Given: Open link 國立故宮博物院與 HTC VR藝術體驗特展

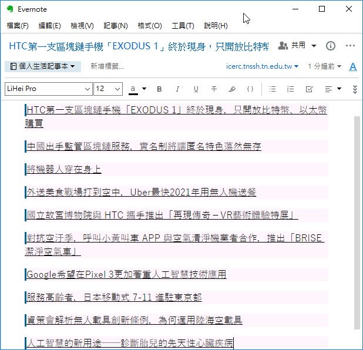Looking at the screenshot, I should [x=162, y=215].
